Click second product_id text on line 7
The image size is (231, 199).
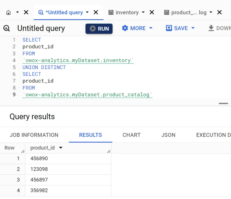point(38,81)
